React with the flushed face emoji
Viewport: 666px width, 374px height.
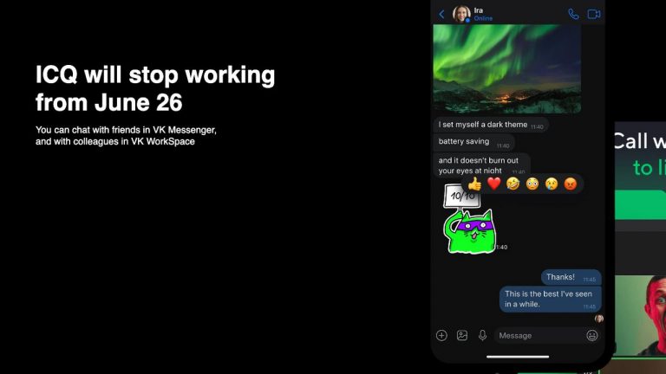pos(532,184)
